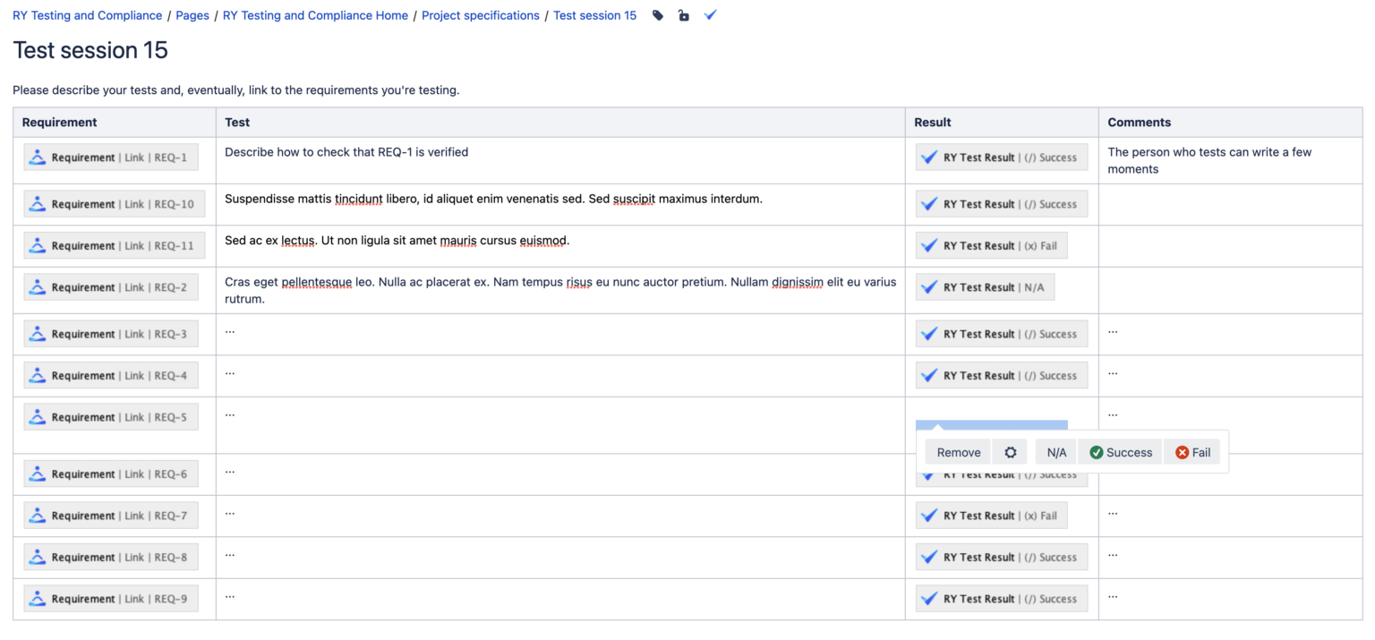Open RY Testing and Compliance breadcrumb

tap(87, 15)
